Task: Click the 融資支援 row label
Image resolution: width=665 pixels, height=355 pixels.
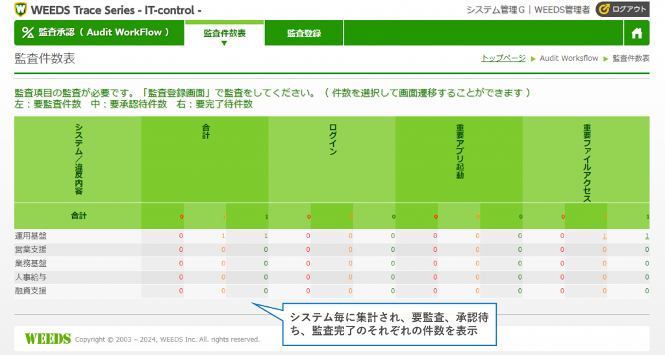Action: pos(31,291)
